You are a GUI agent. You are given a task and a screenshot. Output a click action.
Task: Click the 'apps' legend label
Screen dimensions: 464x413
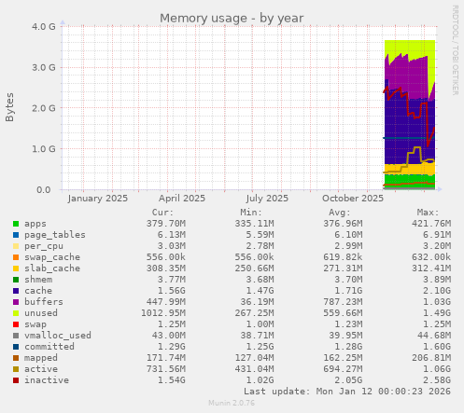tap(35, 224)
